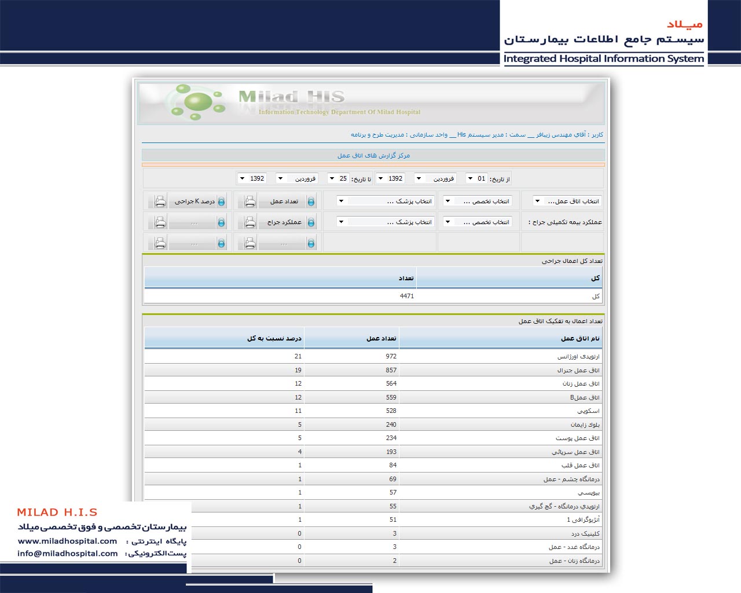This screenshot has height=593, width=741.
Task: Click the operation count cell 564
Action: (x=391, y=383)
